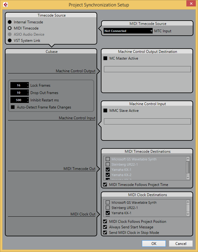
Task: Toggle Always Send Start Message
Action: tap(105, 227)
